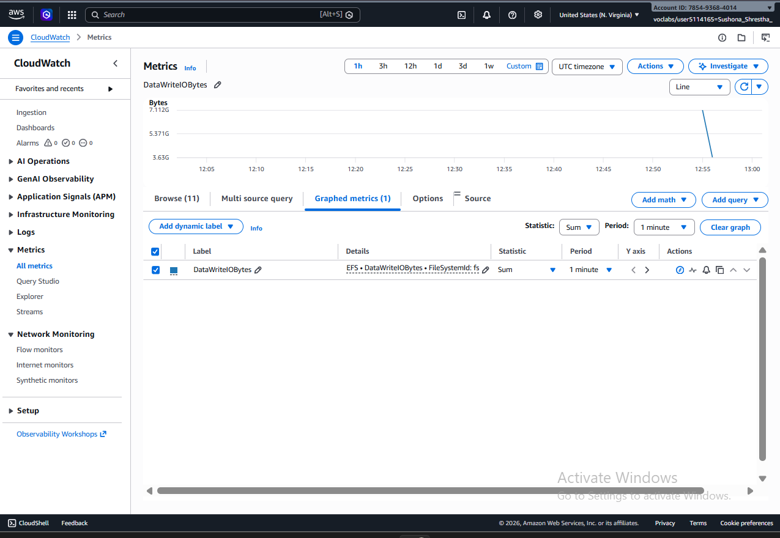
Task: Select the Graphed metrics (1) tab
Action: coord(352,199)
